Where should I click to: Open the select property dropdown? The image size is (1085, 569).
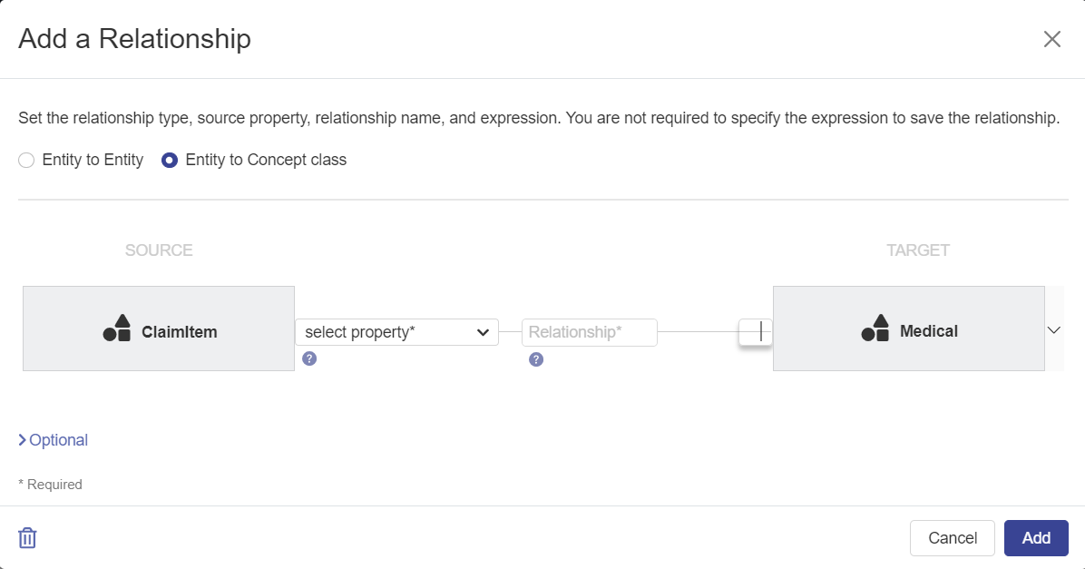tap(396, 332)
